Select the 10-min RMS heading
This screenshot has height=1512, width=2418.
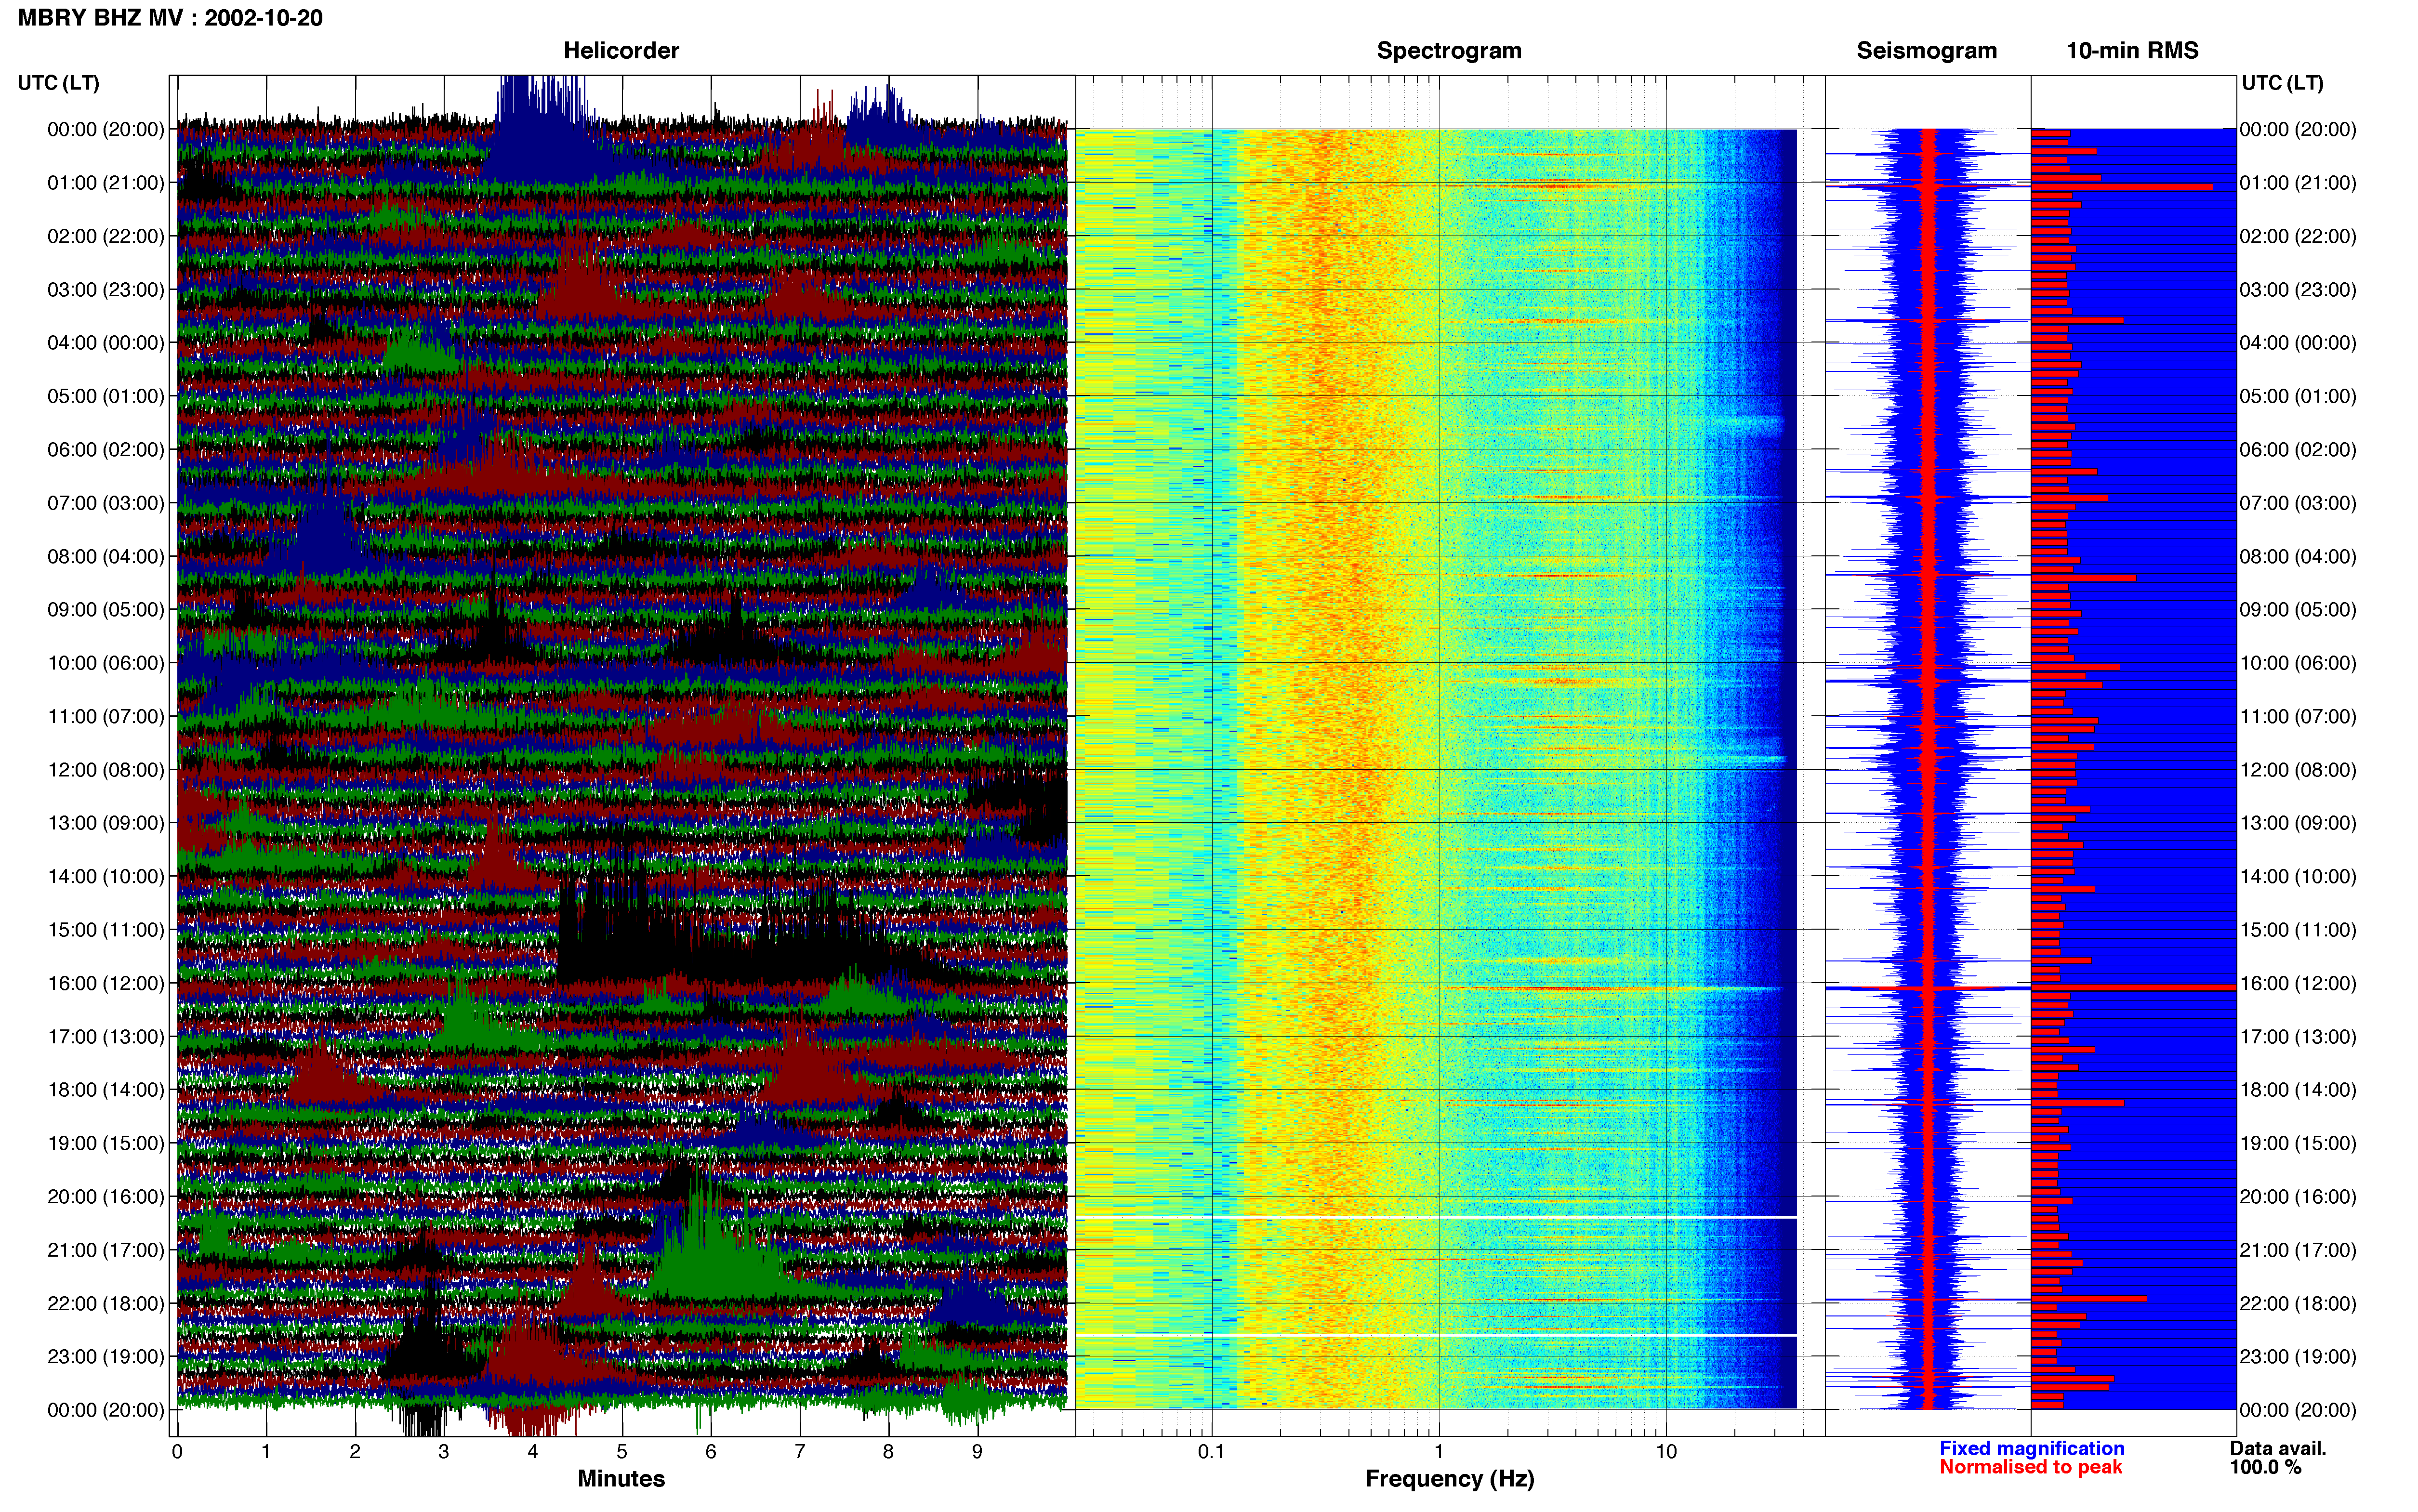(x=2132, y=51)
